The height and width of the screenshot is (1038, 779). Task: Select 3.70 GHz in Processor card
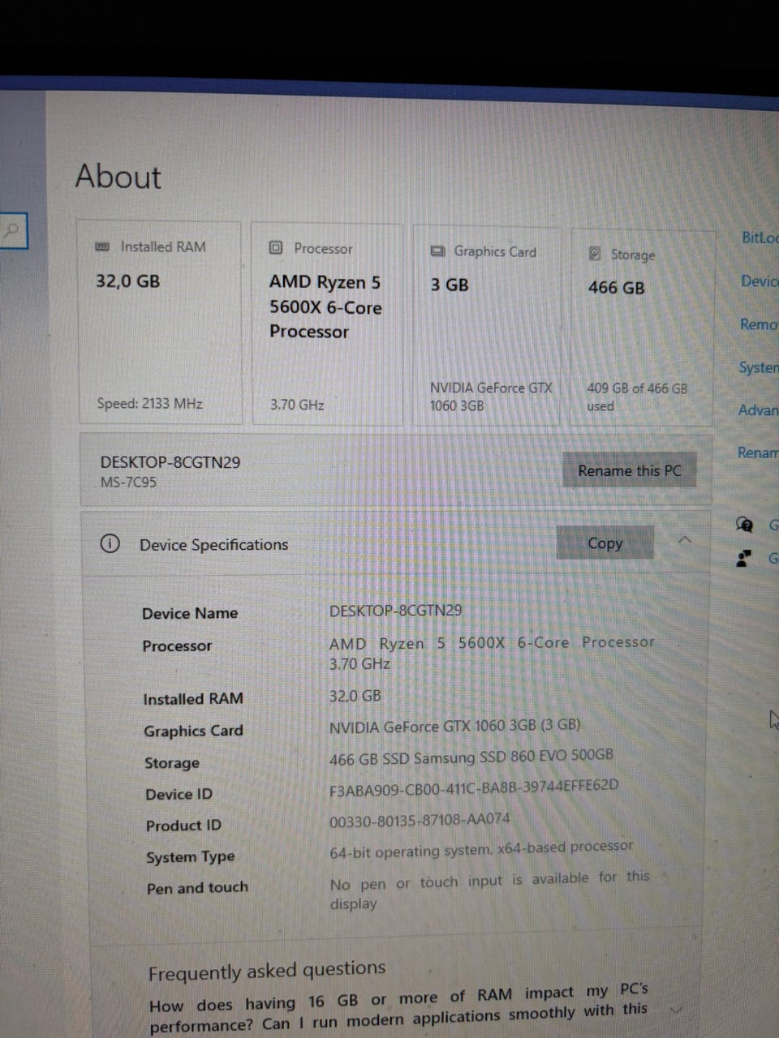tap(297, 405)
